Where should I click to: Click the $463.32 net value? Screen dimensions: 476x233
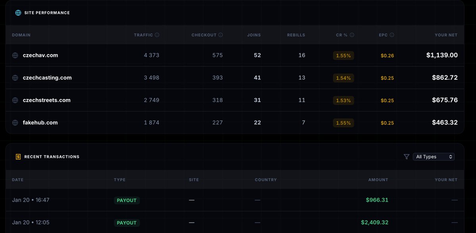click(445, 123)
